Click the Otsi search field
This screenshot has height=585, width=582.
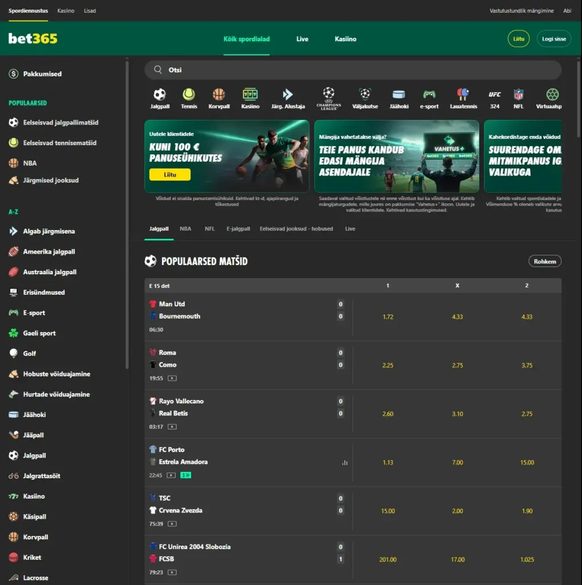coord(353,70)
